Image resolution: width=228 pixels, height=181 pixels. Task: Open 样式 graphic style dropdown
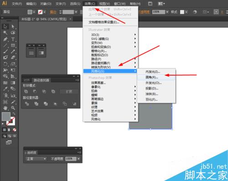pos(187,12)
